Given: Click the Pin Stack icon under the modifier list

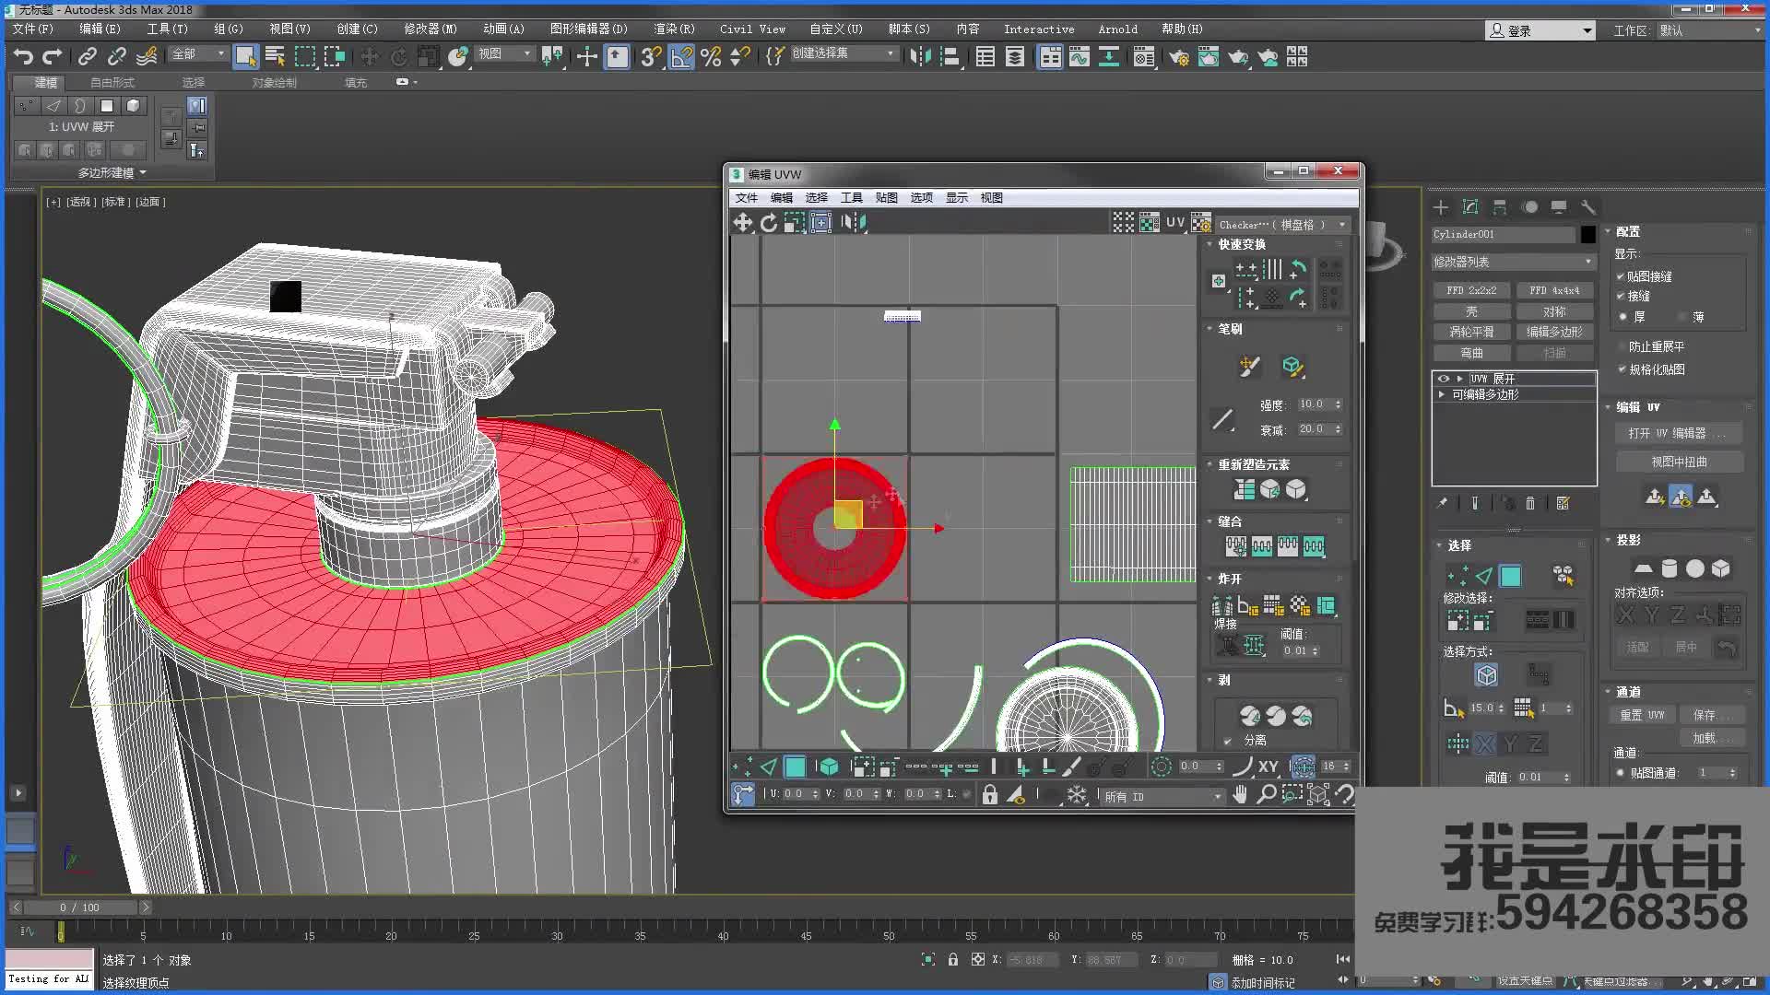Looking at the screenshot, I should (x=1443, y=504).
